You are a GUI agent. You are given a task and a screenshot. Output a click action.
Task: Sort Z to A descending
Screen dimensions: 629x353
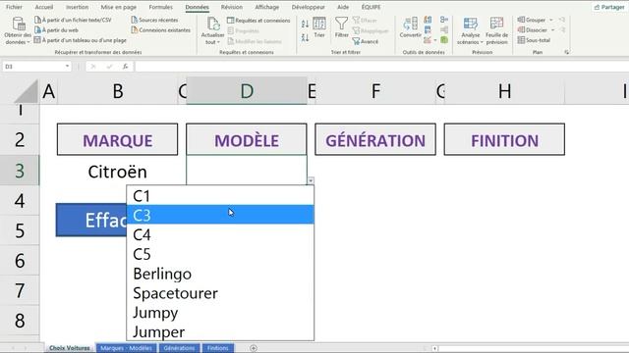[305, 37]
